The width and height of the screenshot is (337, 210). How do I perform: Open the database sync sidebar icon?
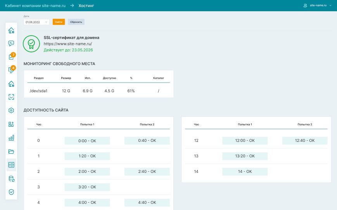(11, 178)
